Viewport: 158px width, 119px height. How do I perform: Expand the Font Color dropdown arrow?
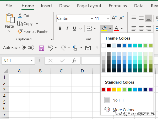pyautogui.click(x=122, y=29)
